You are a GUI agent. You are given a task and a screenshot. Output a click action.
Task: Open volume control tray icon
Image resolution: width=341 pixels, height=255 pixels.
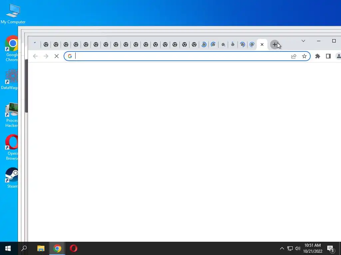[x=298, y=248]
